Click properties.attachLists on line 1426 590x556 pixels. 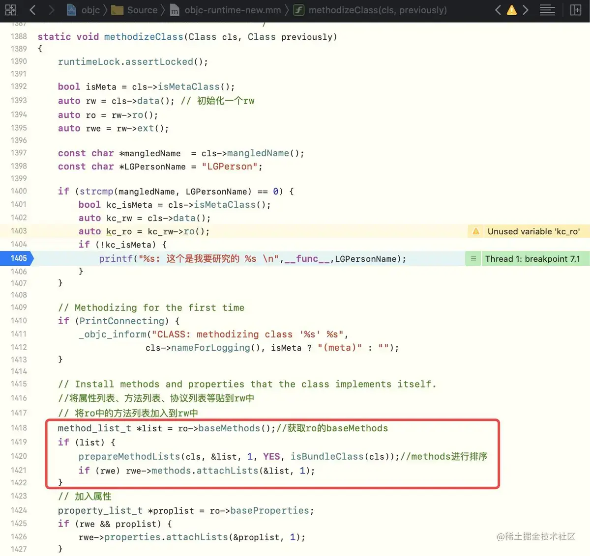pos(166,537)
